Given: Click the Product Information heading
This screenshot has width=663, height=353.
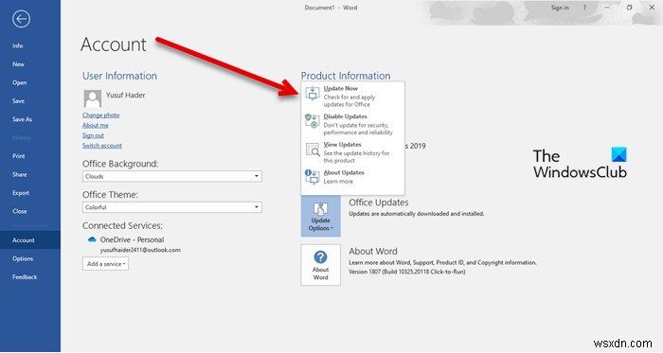Looking at the screenshot, I should click(346, 76).
